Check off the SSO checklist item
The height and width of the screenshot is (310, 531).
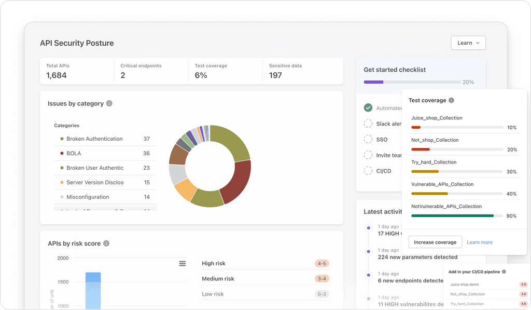(368, 139)
